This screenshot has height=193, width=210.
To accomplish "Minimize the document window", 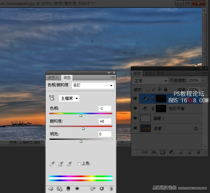I will 179,3.
